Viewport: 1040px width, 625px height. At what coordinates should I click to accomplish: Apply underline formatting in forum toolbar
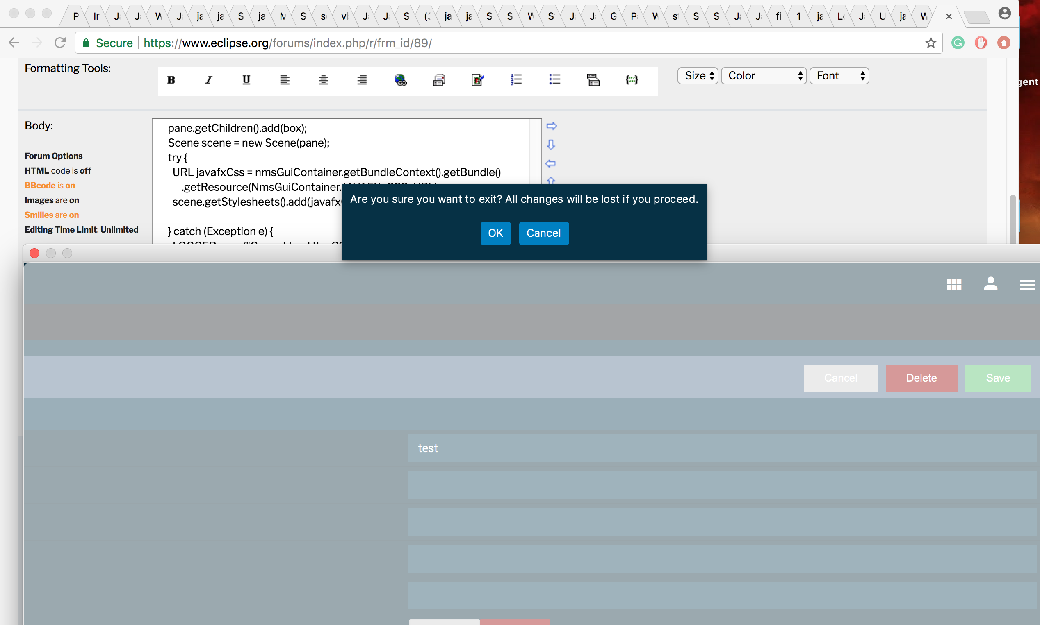[246, 79]
